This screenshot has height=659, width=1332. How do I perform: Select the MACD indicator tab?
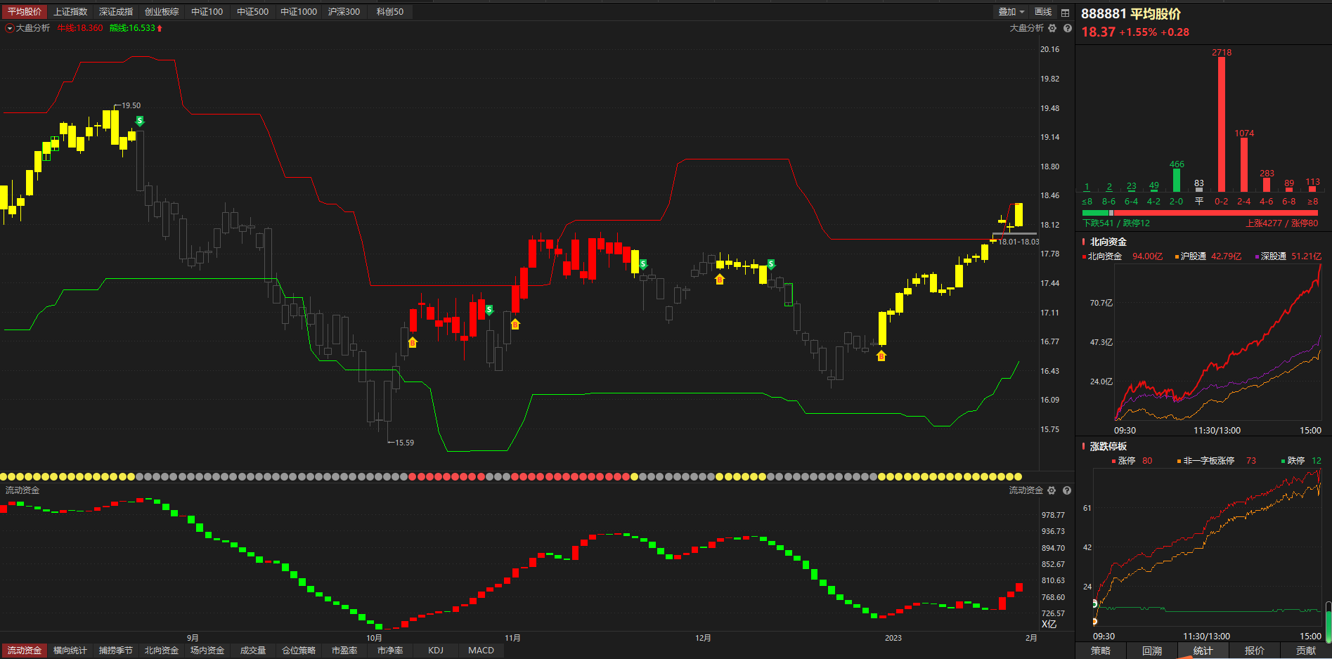[x=481, y=651]
